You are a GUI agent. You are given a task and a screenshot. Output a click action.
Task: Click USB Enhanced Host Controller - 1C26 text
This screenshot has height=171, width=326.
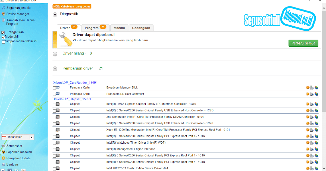coord(160,123)
